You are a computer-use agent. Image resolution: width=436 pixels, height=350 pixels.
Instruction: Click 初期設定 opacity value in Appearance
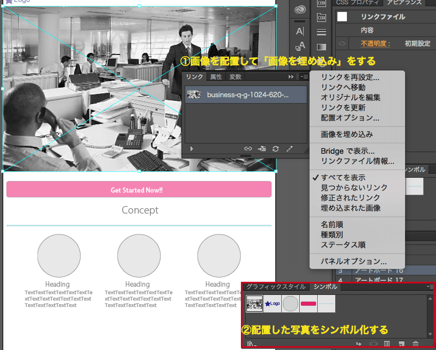tap(417, 44)
